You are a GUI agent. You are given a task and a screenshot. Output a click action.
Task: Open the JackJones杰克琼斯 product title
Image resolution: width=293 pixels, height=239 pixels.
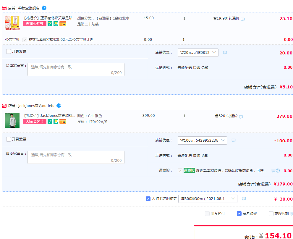pyautogui.click(x=49, y=116)
